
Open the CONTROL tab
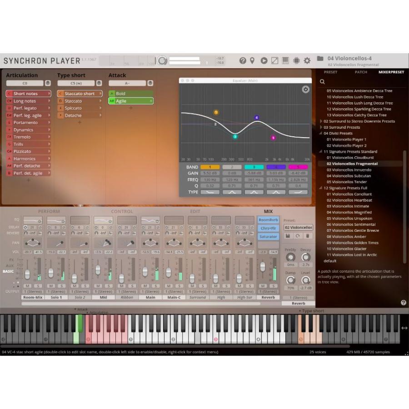point(122,211)
